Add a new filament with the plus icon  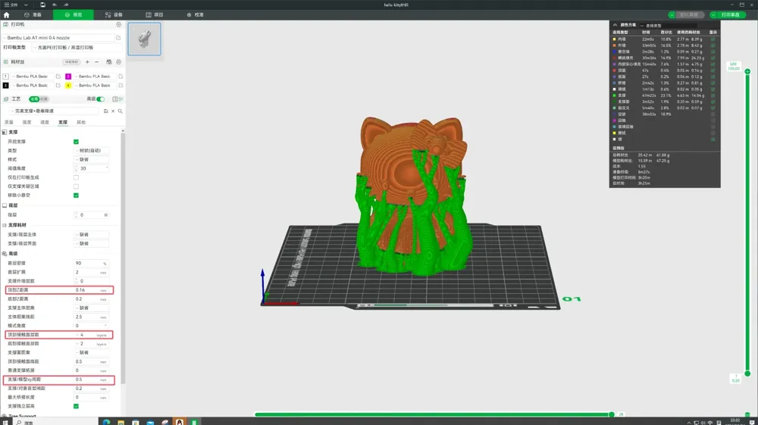pyautogui.click(x=87, y=62)
